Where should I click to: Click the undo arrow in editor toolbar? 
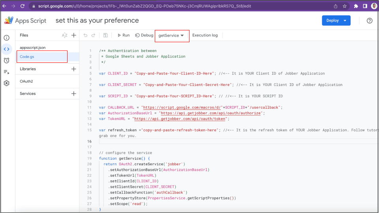[x=85, y=35]
